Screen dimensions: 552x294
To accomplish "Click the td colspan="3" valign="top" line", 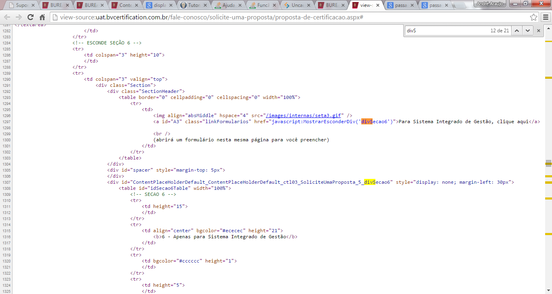I will coord(126,79).
